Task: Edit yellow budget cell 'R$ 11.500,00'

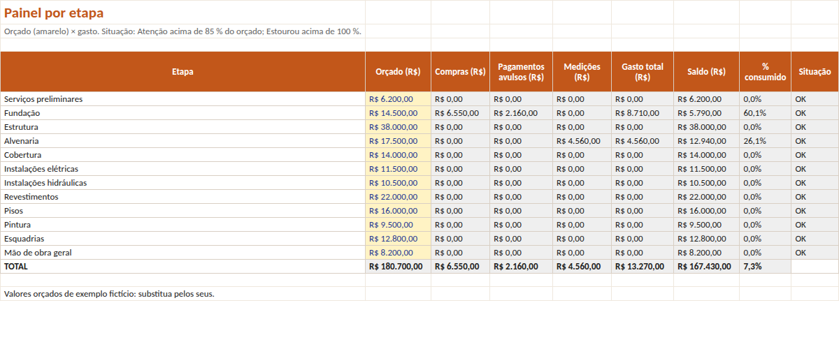Action: [x=398, y=169]
